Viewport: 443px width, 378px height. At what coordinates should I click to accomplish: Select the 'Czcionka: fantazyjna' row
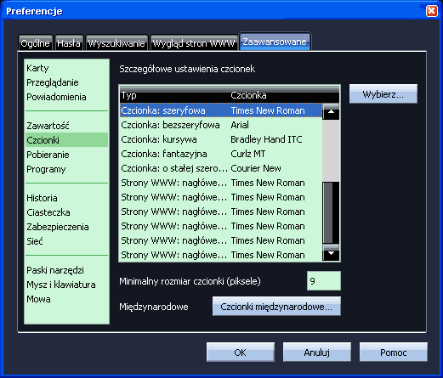(221, 154)
